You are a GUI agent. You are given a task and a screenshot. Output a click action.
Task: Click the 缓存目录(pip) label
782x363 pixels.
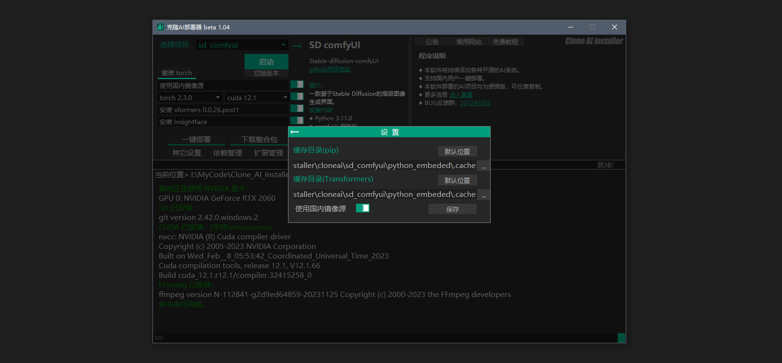[x=316, y=150]
